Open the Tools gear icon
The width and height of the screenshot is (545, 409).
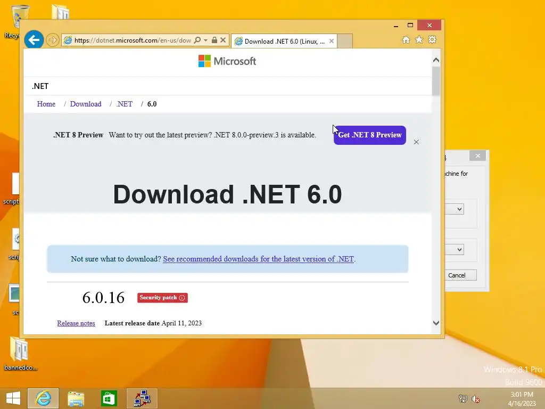432,39
